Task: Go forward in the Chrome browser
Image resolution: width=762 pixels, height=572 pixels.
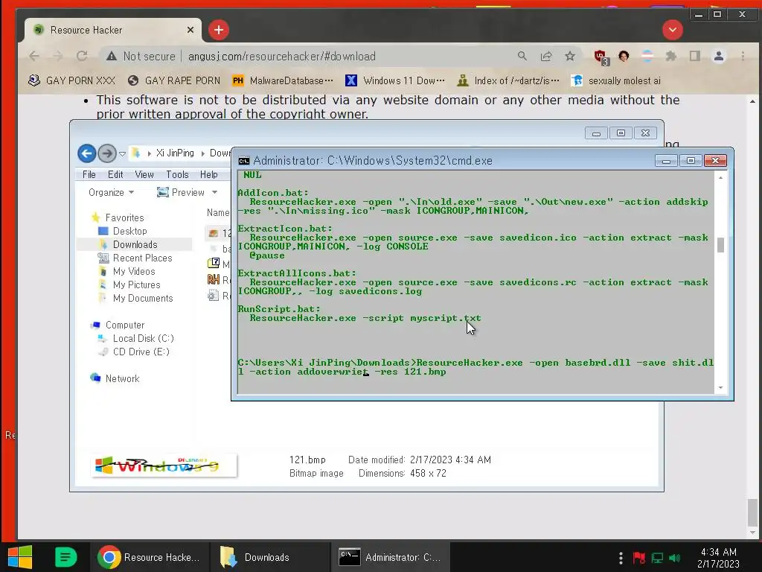Action: [58, 57]
